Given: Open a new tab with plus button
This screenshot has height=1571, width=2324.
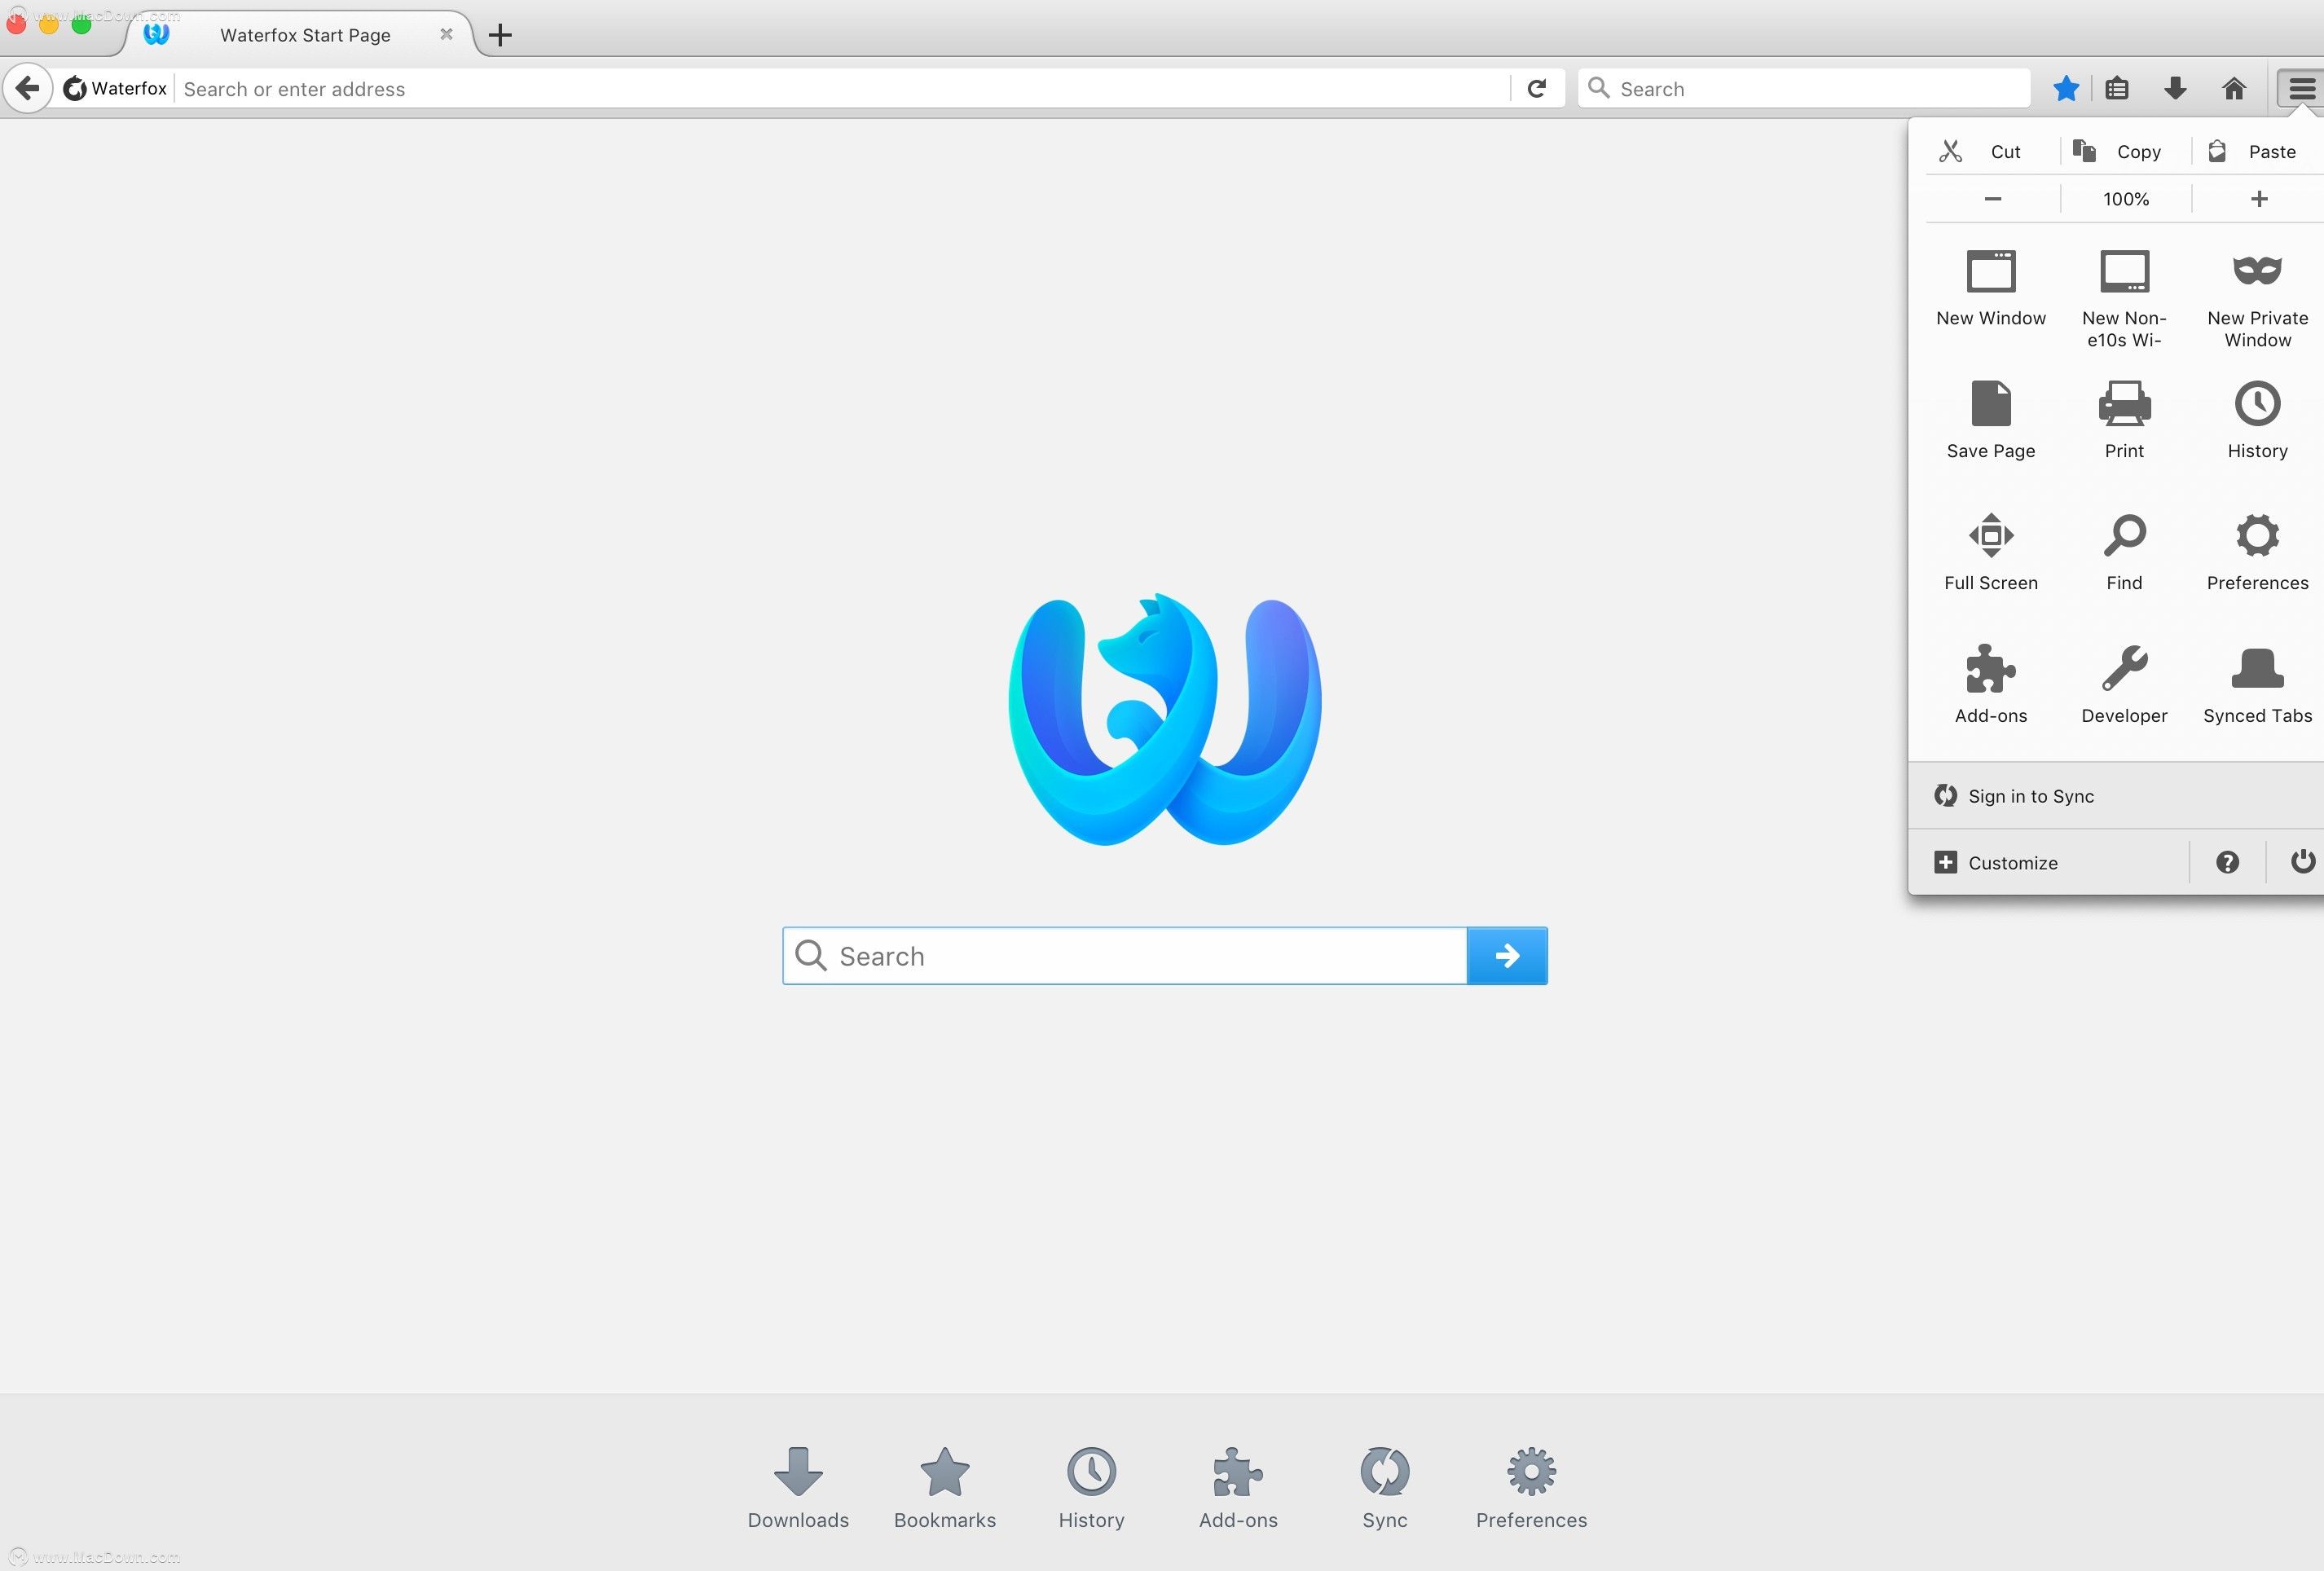Looking at the screenshot, I should tap(500, 35).
